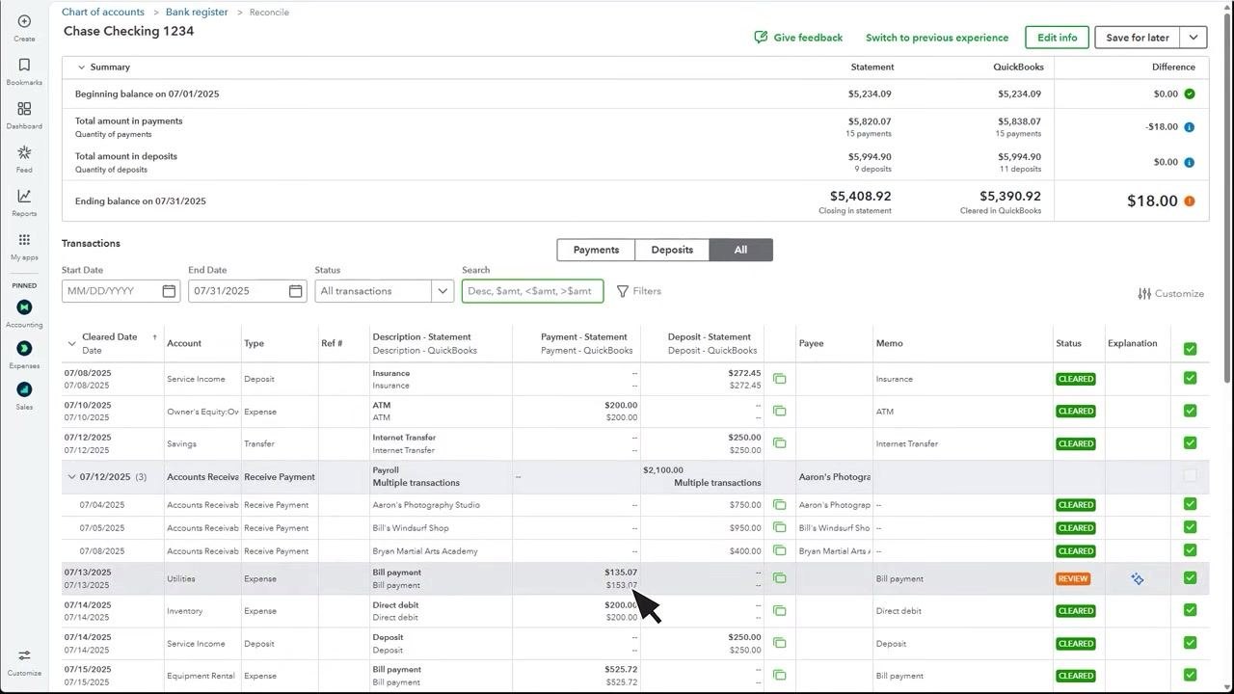Open AI explanation icon for Utilities row
The width and height of the screenshot is (1234, 694).
point(1138,579)
